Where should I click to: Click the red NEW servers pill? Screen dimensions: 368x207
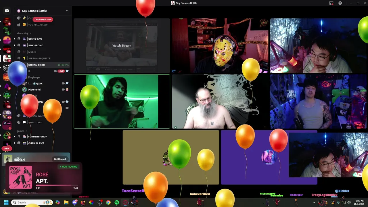click(7, 149)
